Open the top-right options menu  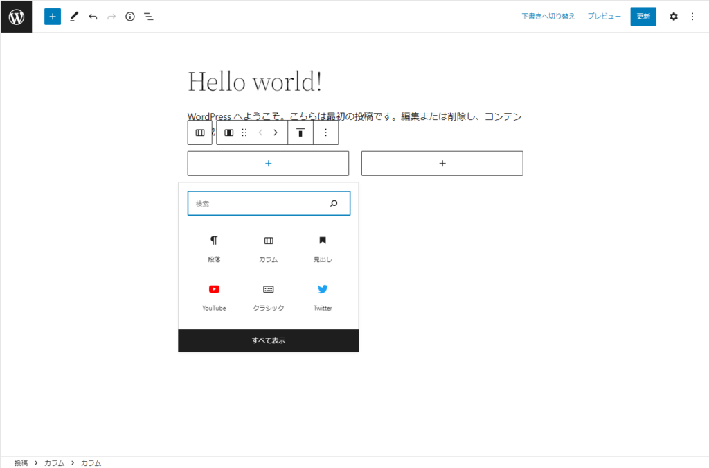tap(692, 17)
